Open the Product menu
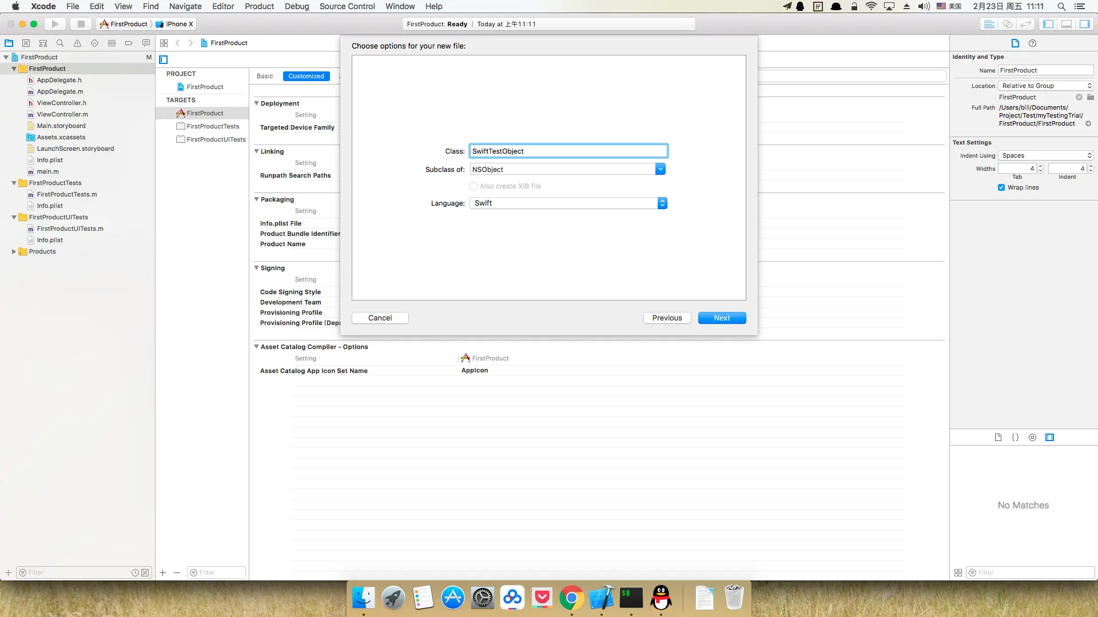The height and width of the screenshot is (617, 1098). 259,6
